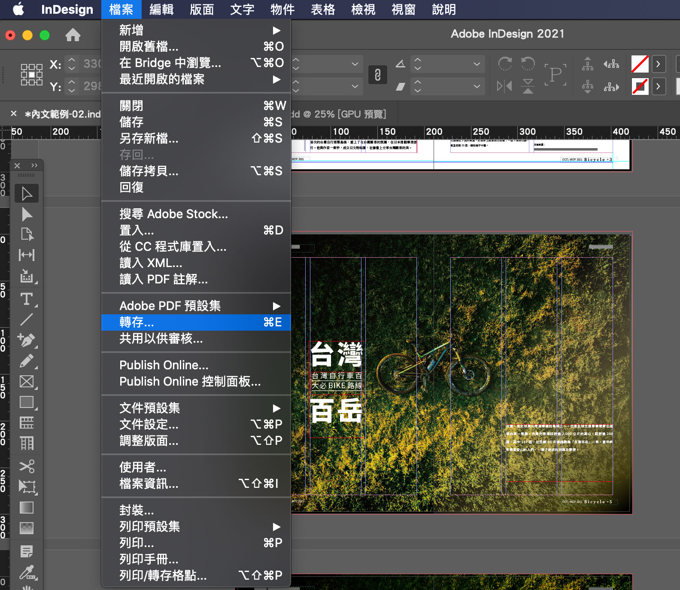The image size is (680, 590).
Task: Click the reference point locator grid
Action: coord(32,75)
